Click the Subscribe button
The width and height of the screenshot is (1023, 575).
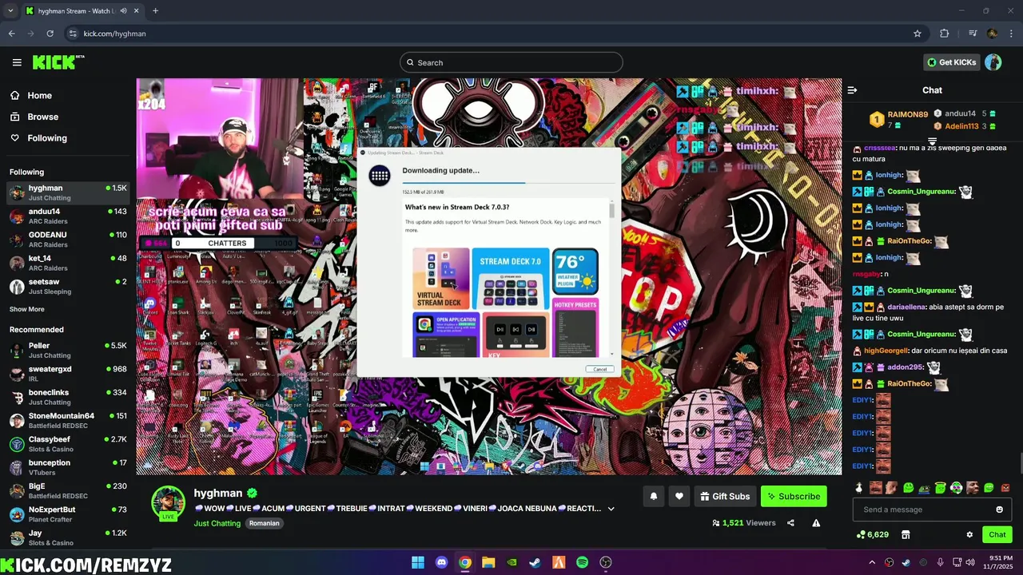coord(794,496)
